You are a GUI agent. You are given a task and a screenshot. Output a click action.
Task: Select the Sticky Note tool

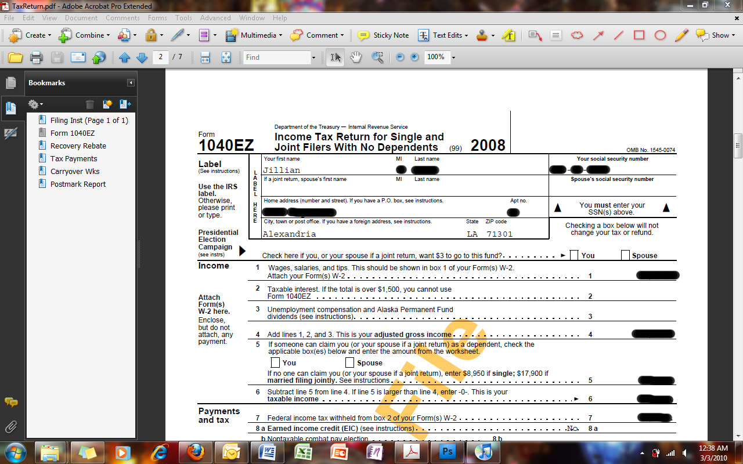(383, 35)
